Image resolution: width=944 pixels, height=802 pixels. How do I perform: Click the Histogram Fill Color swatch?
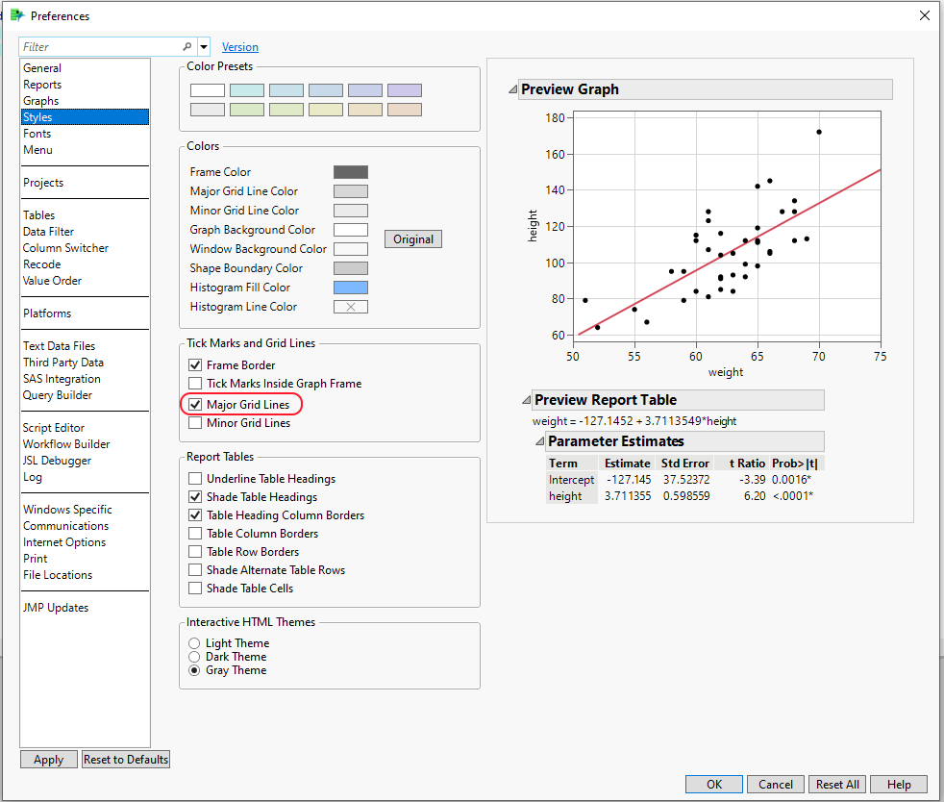(351, 287)
